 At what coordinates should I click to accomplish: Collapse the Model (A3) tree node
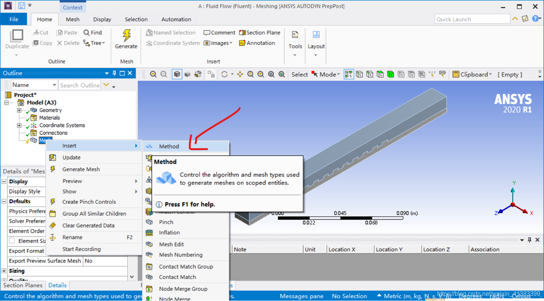pyautogui.click(x=6, y=102)
